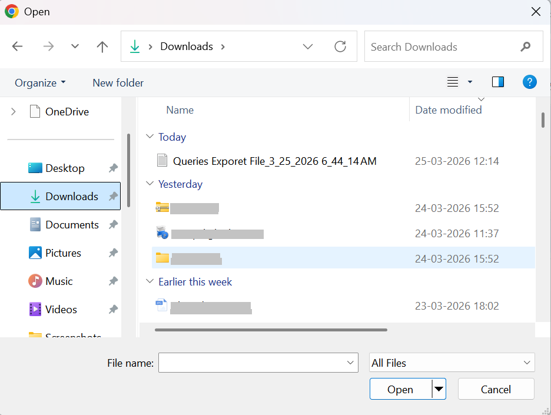Open Music in the sidebar
Image resolution: width=551 pixels, height=415 pixels.
(51, 281)
